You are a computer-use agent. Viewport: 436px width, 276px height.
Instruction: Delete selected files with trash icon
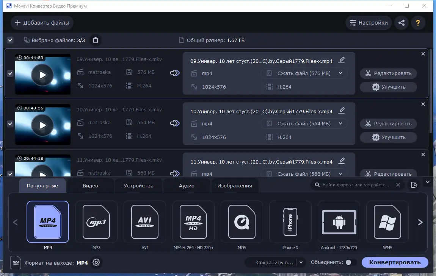point(96,40)
